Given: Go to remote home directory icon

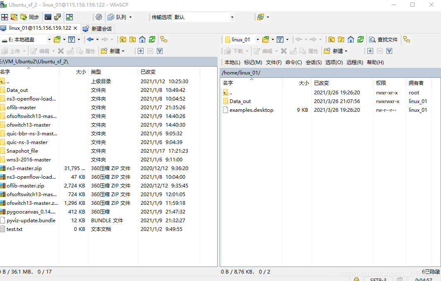Looking at the screenshot, I should pyautogui.click(x=351, y=40).
